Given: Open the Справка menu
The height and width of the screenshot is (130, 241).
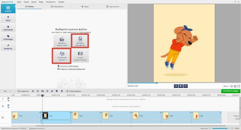Looking at the screenshot, I should 61,2.
